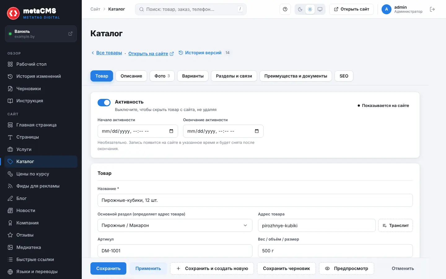Click the Применить button

click(x=148, y=268)
